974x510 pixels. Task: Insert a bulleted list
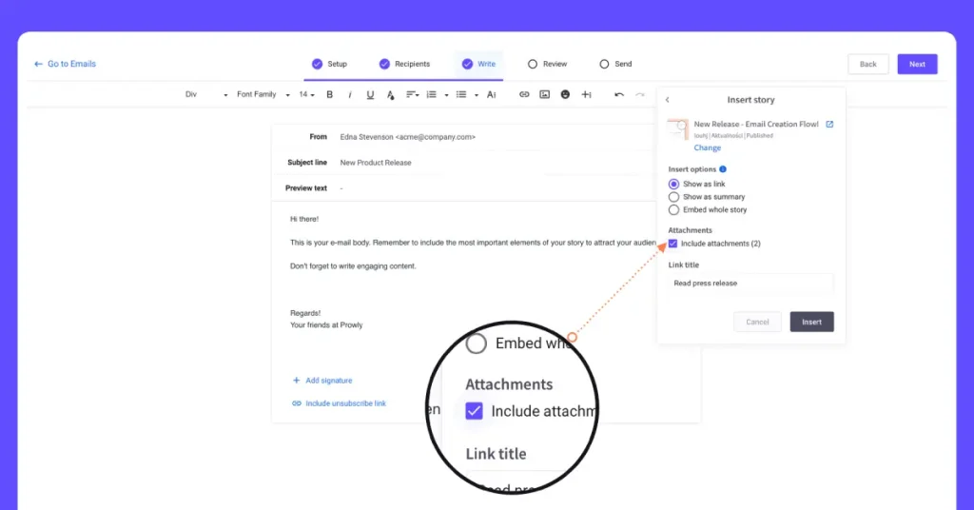(461, 94)
